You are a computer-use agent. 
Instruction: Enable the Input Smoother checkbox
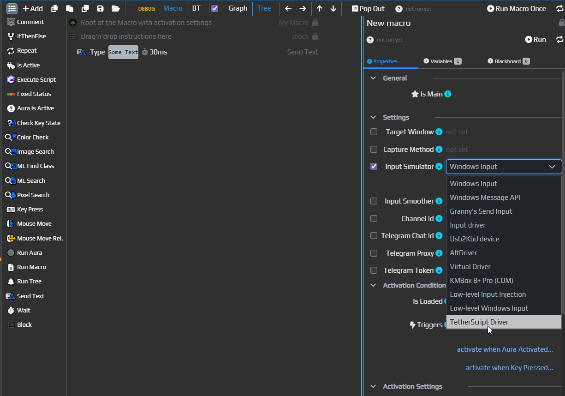[374, 201]
